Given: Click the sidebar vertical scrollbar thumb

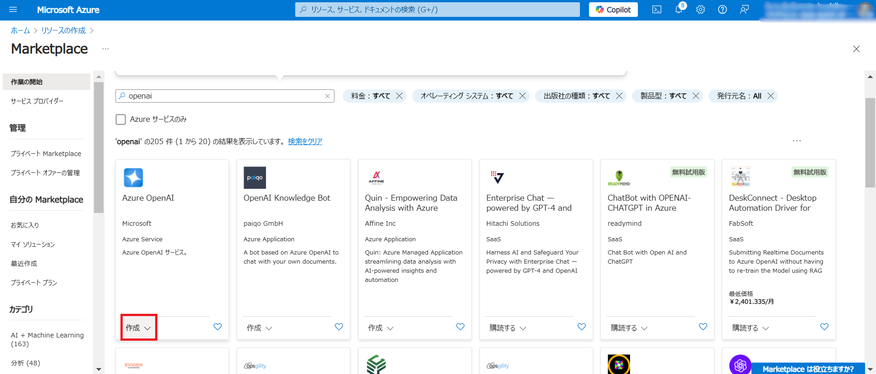Looking at the screenshot, I should pos(99,148).
